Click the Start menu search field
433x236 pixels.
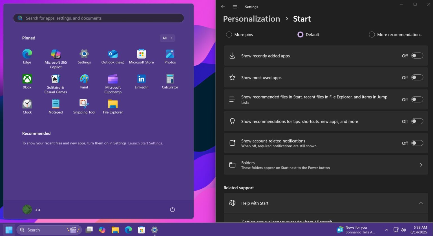[98, 18]
